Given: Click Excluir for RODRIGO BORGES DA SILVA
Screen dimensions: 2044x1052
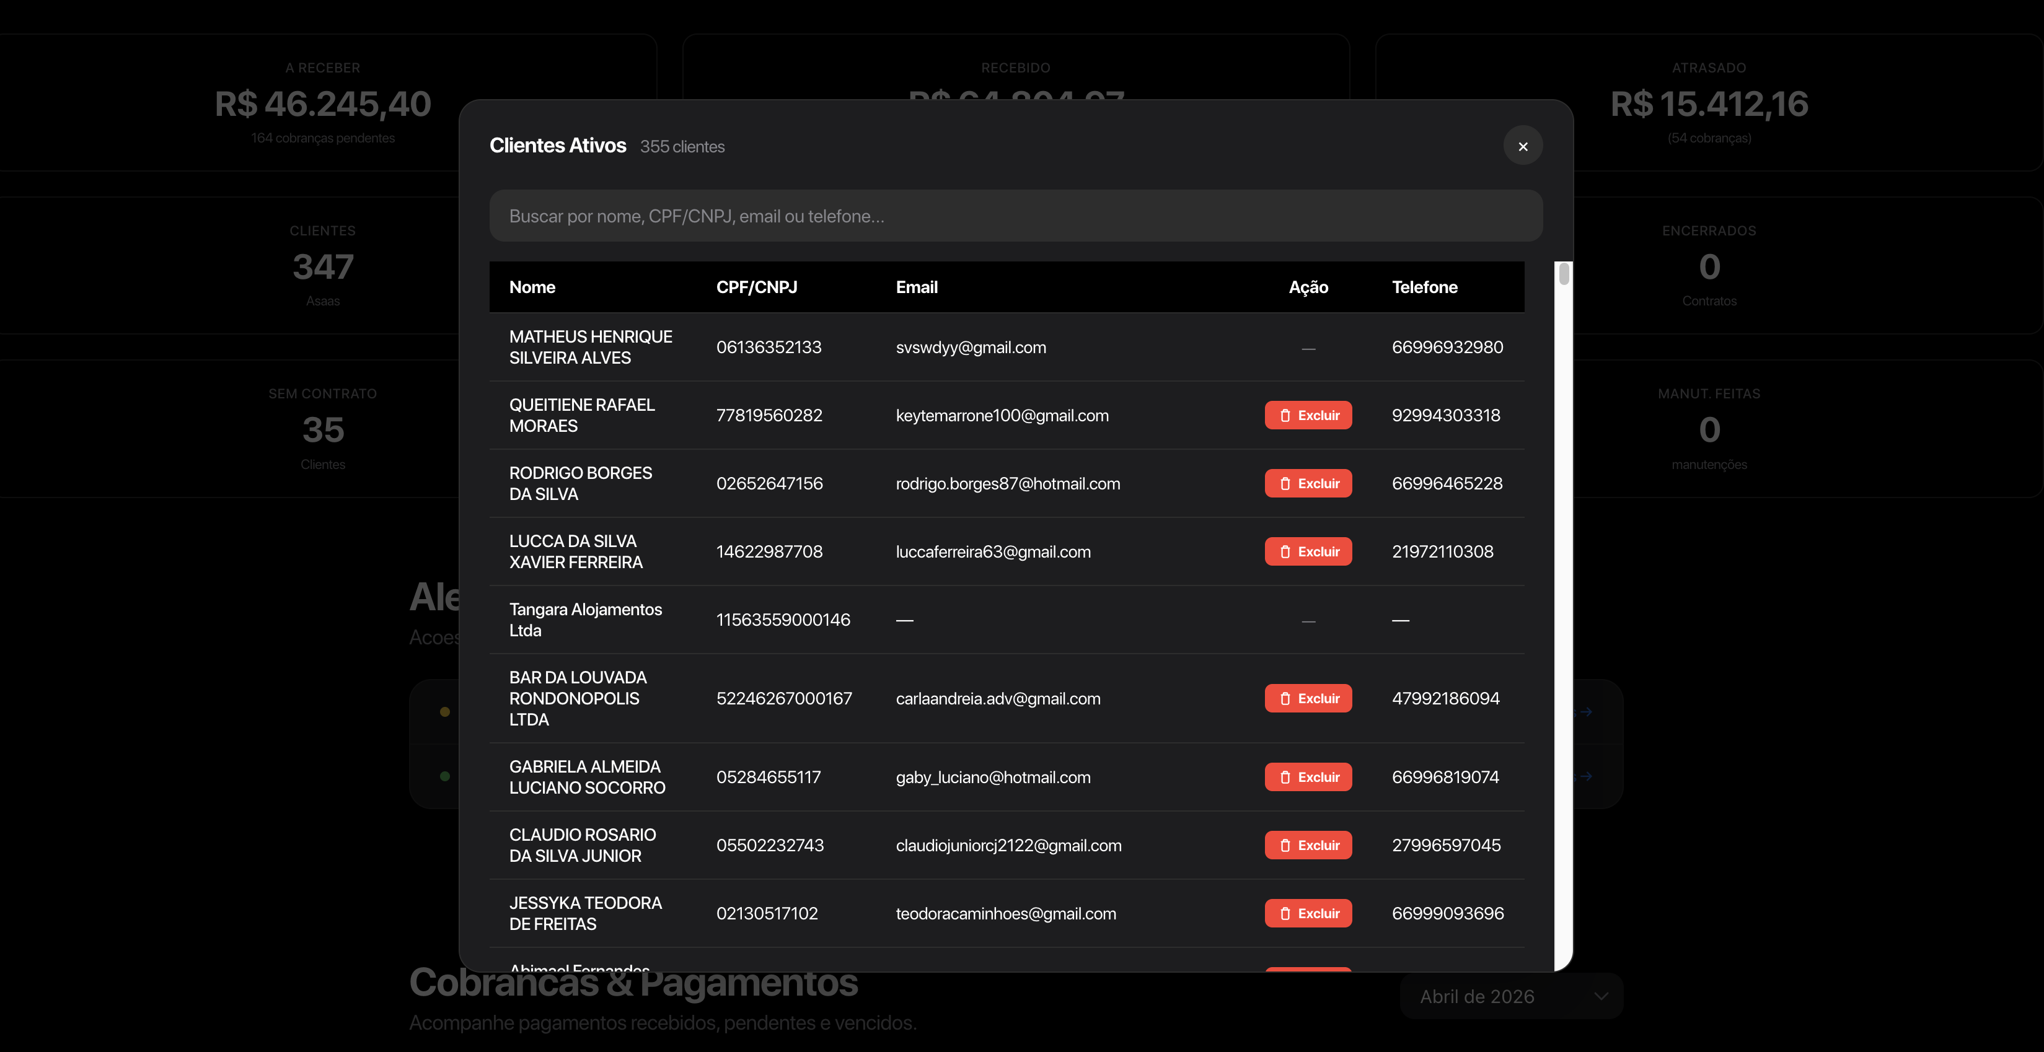Looking at the screenshot, I should click(x=1308, y=483).
